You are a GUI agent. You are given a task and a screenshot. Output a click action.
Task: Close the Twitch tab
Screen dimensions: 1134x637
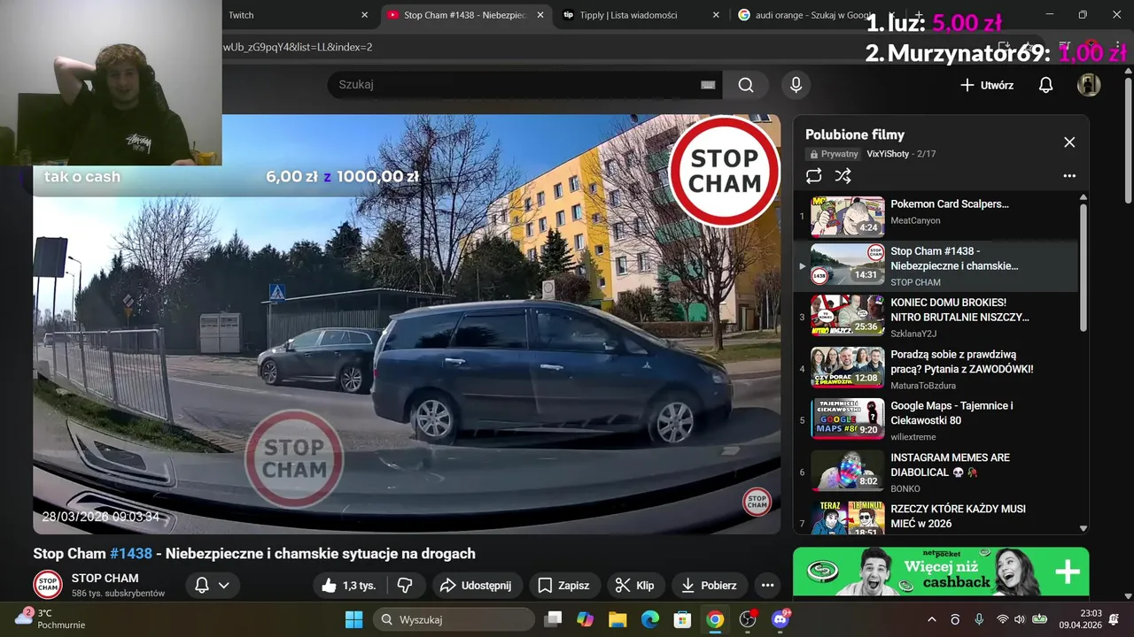[364, 15]
